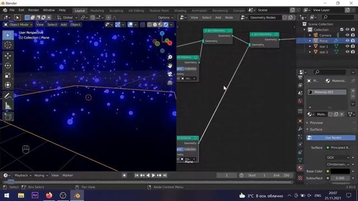358x201 pixels.
Task: Open Object properties orange square tab
Action: (300, 121)
